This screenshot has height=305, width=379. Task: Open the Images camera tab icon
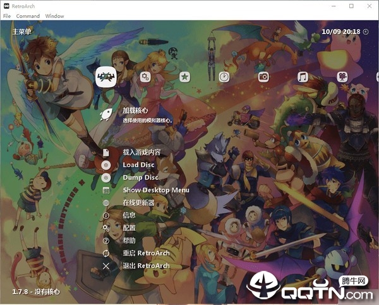tap(263, 77)
